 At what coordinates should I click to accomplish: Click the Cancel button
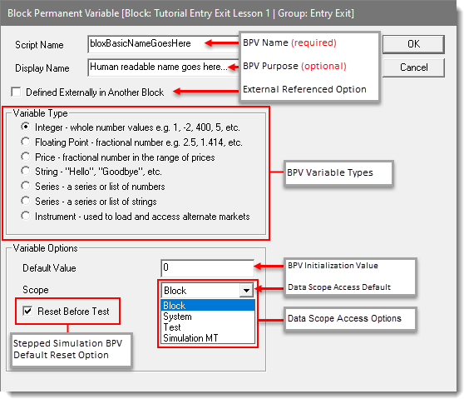(413, 67)
